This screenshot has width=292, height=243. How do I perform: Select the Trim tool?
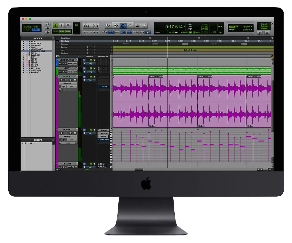116,26
